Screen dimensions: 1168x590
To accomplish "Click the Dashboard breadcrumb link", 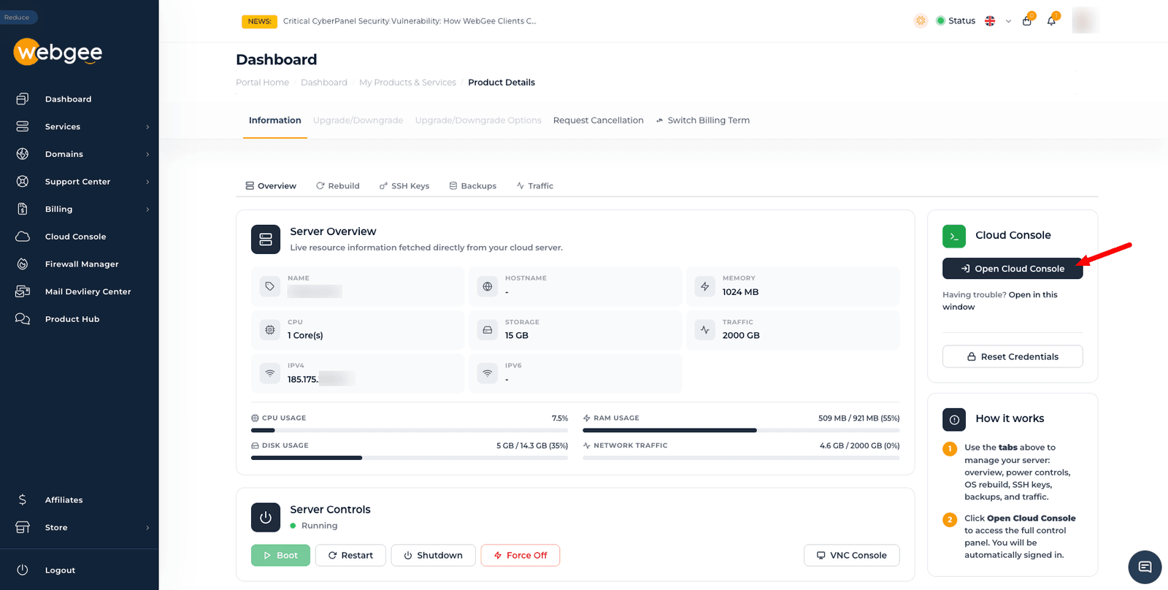I will click(324, 83).
